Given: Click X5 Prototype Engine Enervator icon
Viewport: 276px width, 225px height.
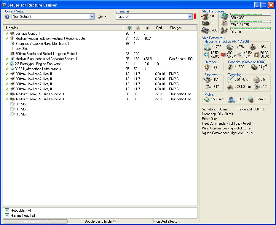Looking at the screenshot, I should (12, 64).
